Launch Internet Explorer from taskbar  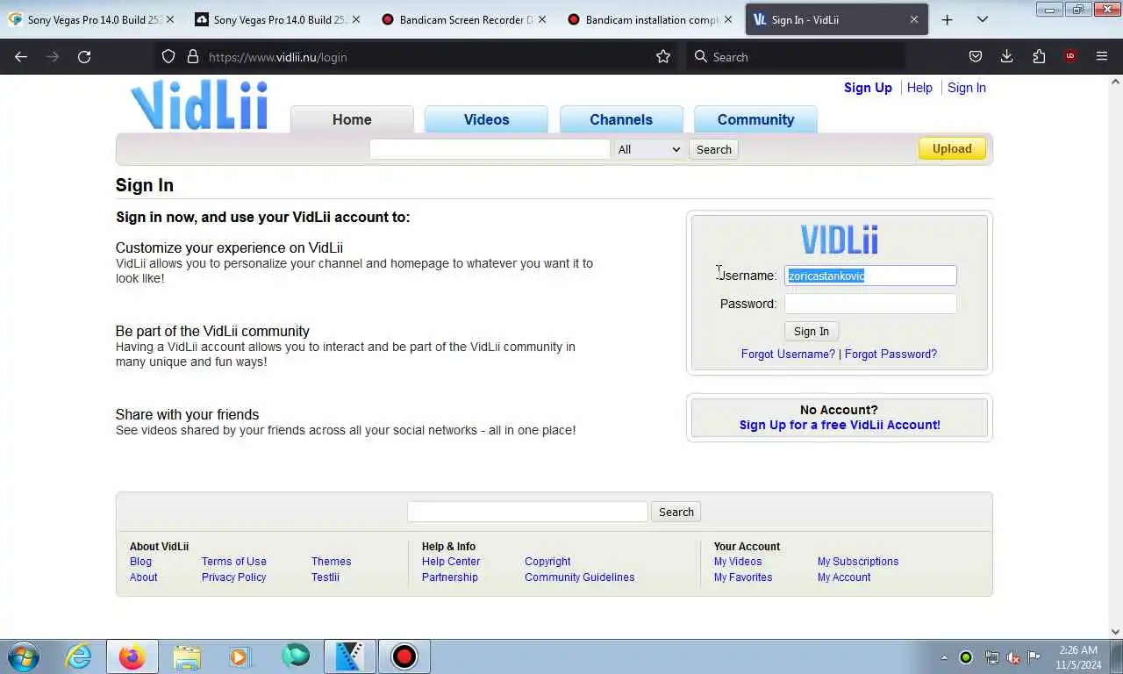tap(79, 656)
